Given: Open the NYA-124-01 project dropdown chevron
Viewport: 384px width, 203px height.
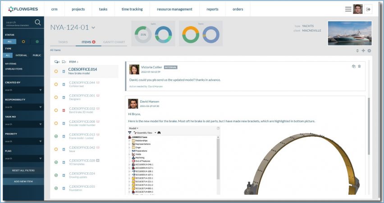Looking at the screenshot, I should [93, 28].
